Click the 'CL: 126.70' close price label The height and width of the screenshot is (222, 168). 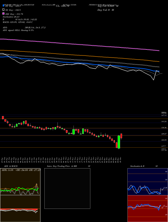62,6
